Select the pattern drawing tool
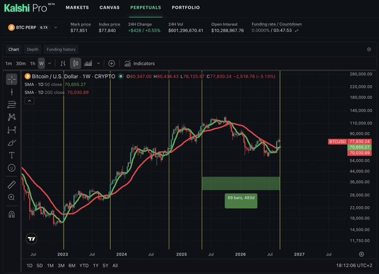The height and width of the screenshot is (274, 379). coord(12,117)
